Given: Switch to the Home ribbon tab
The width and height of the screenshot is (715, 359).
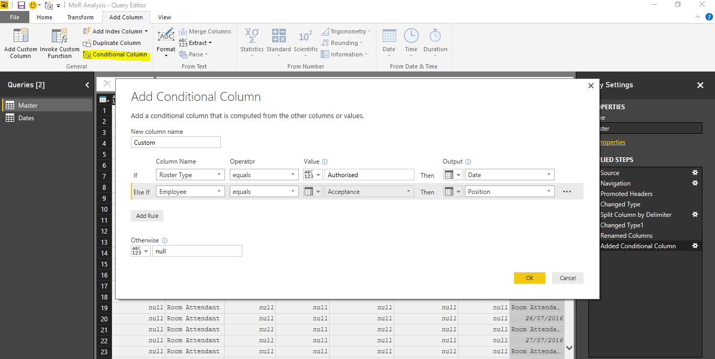Looking at the screenshot, I should coord(44,17).
